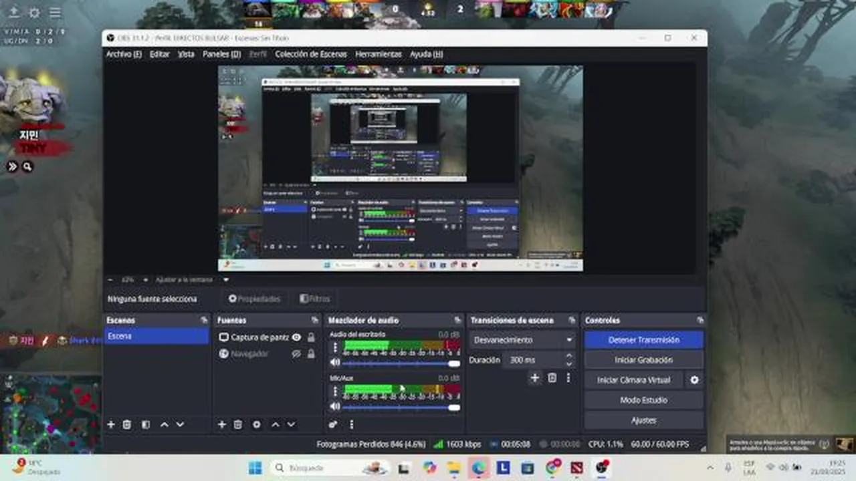
Task: Click Iniciar Cámara Virtual button
Action: [634, 380]
